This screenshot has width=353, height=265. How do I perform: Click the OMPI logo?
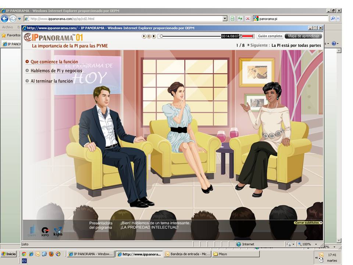pyautogui.click(x=32, y=231)
